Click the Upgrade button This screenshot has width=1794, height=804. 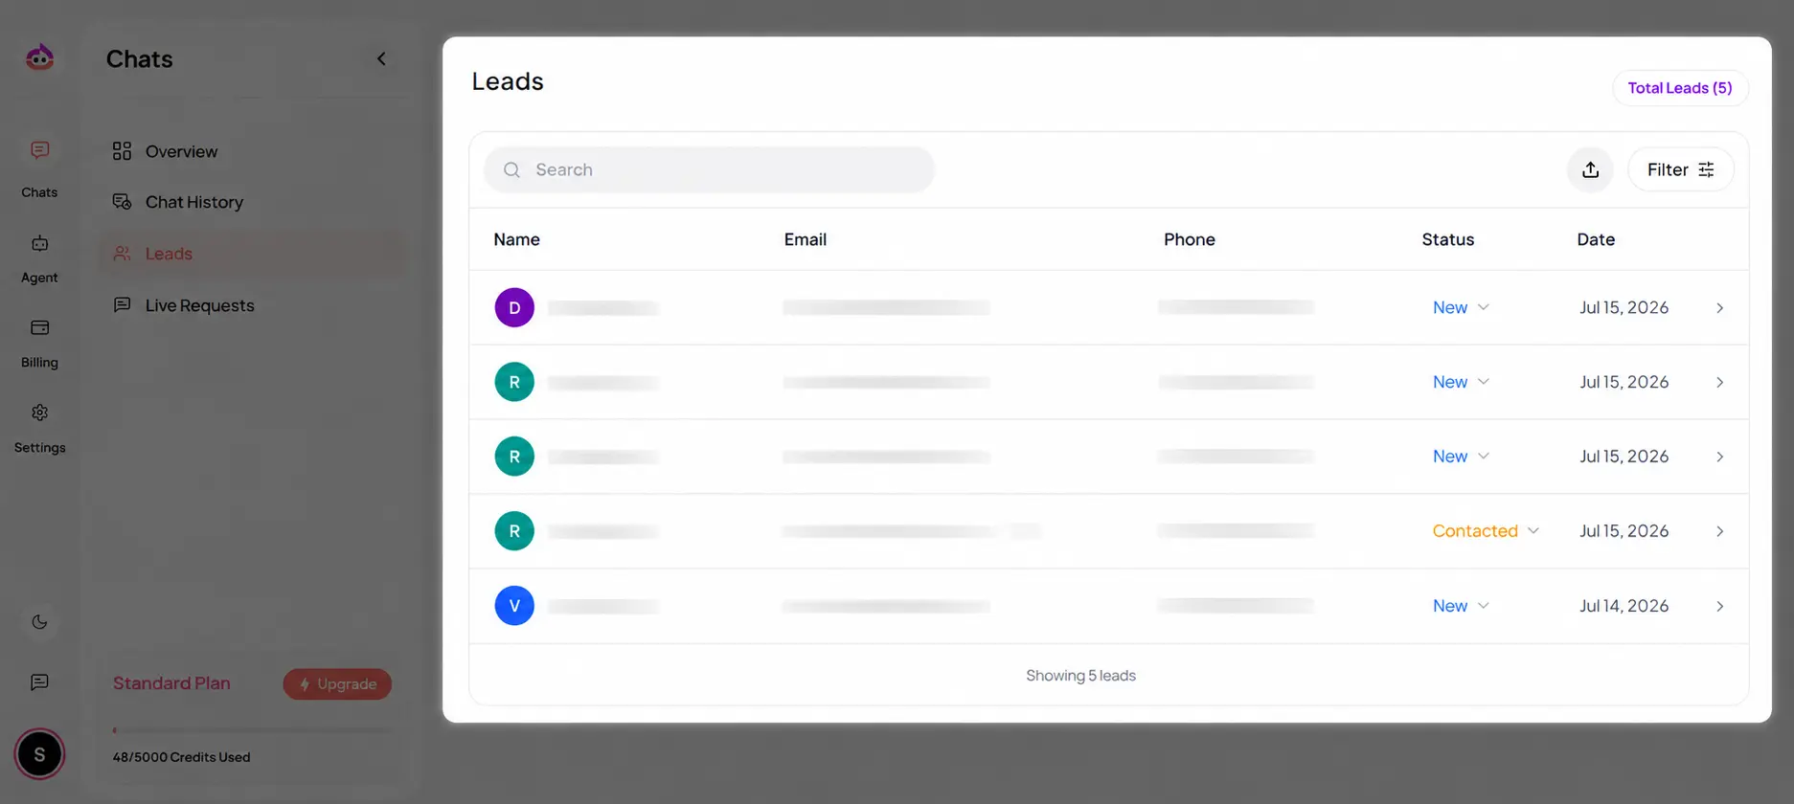tap(337, 684)
